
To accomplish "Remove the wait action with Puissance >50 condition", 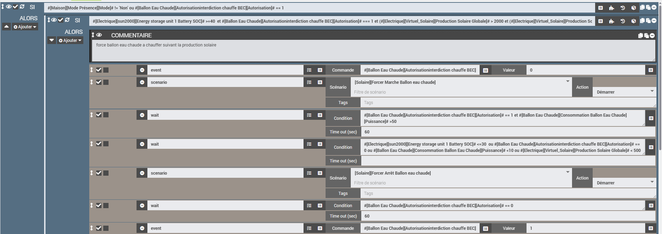I will (x=142, y=115).
